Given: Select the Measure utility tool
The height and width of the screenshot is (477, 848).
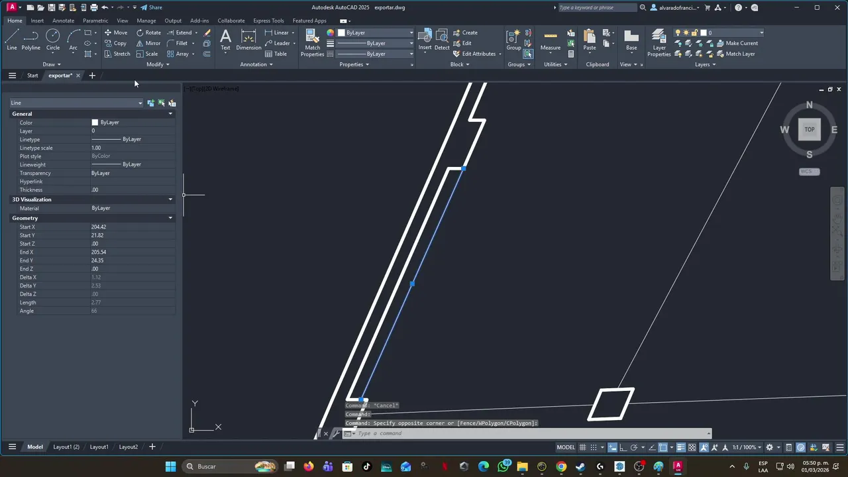Looking at the screenshot, I should pyautogui.click(x=551, y=40).
